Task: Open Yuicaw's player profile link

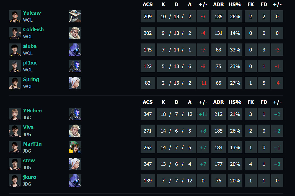Action: (32, 13)
